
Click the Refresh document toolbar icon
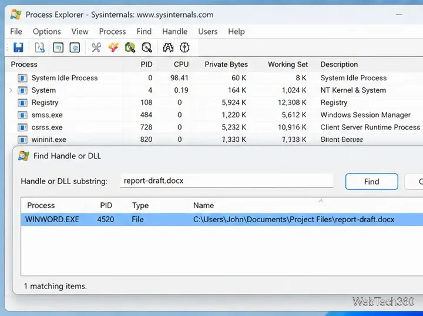point(39,47)
